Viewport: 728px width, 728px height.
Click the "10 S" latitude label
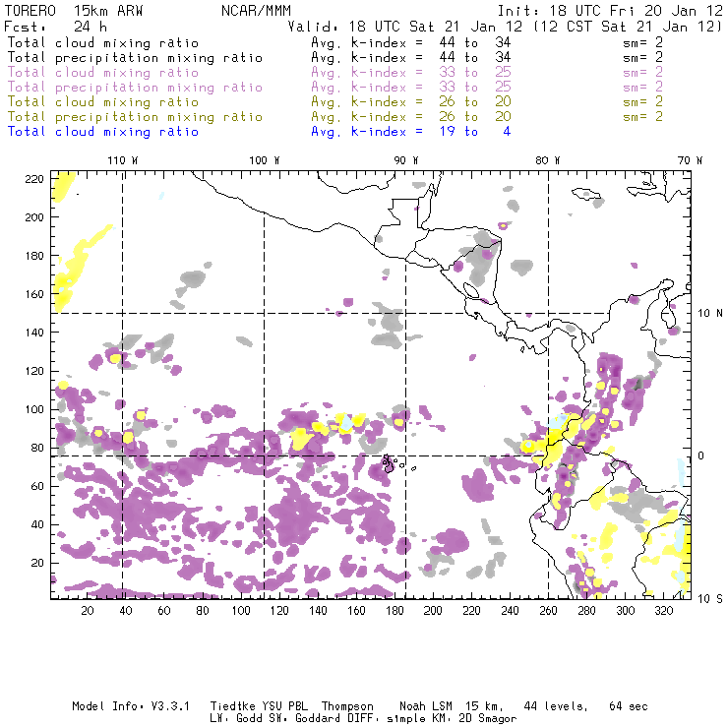tap(710, 598)
